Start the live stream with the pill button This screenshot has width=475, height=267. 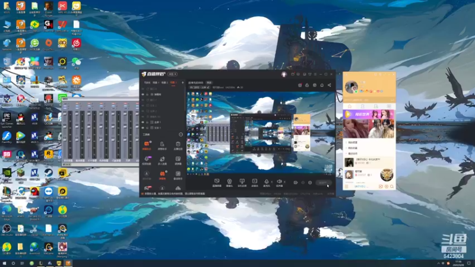click(323, 183)
